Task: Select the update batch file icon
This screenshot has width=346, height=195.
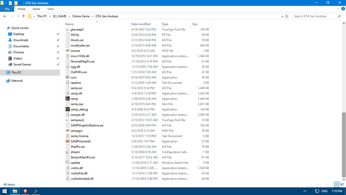Action: click(x=68, y=163)
